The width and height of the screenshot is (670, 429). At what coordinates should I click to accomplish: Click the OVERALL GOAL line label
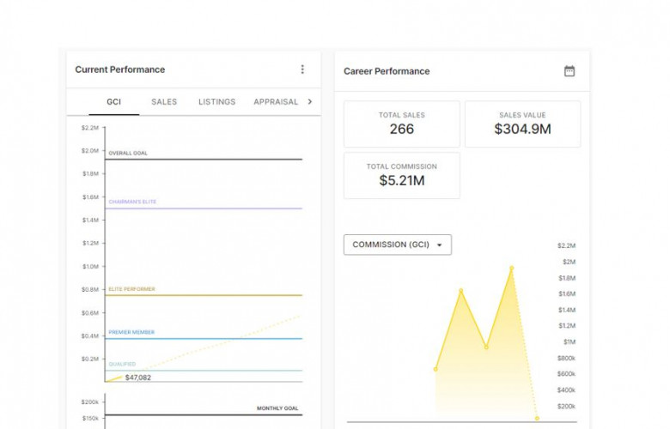(128, 154)
